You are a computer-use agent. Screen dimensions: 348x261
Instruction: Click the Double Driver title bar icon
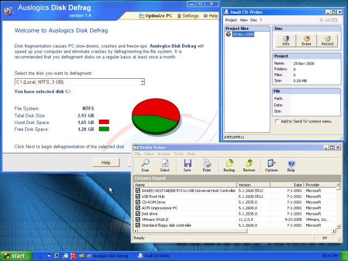click(136, 147)
